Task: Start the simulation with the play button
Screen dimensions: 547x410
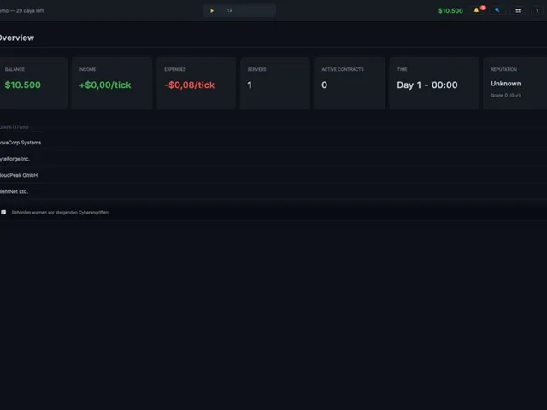Action: point(212,11)
